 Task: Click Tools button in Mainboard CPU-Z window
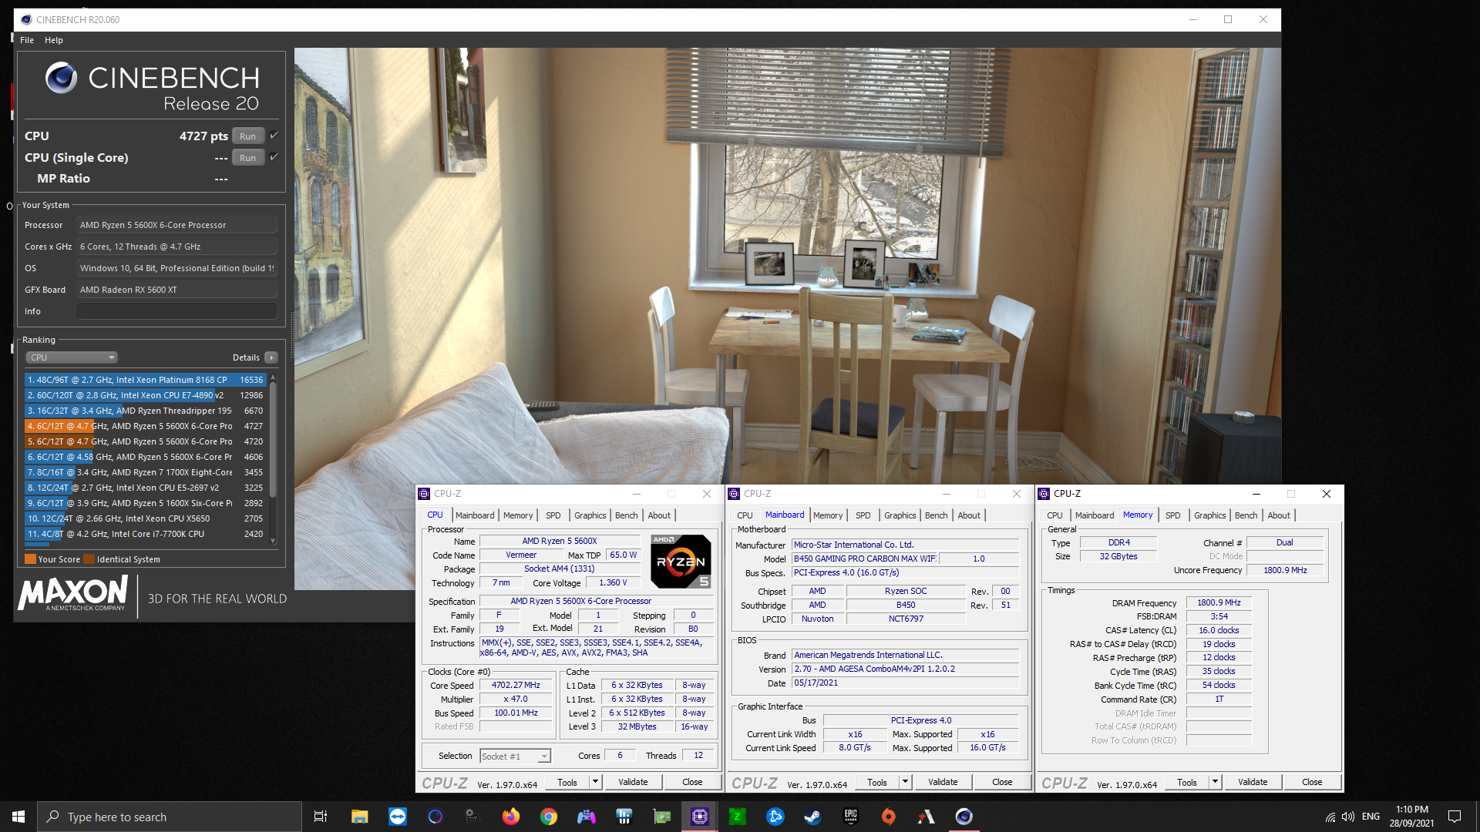(877, 782)
